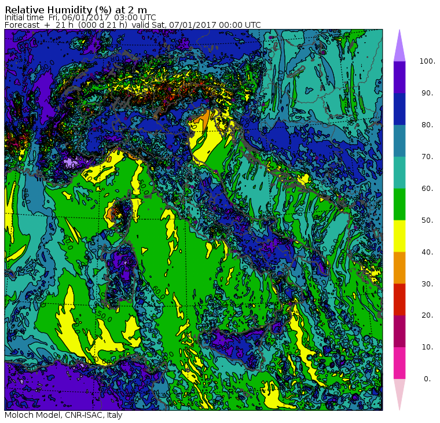Click the '40.' colorbar label

pyautogui.click(x=427, y=252)
